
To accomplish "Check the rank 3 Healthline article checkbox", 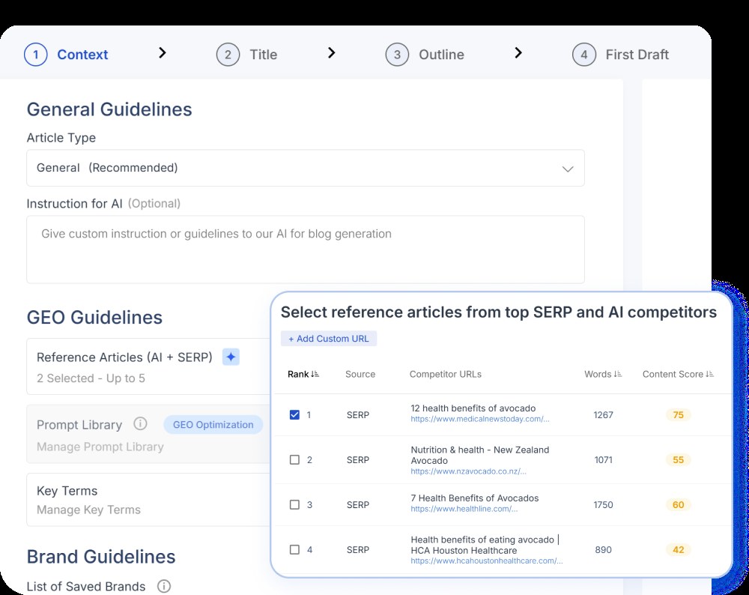I will (x=294, y=504).
